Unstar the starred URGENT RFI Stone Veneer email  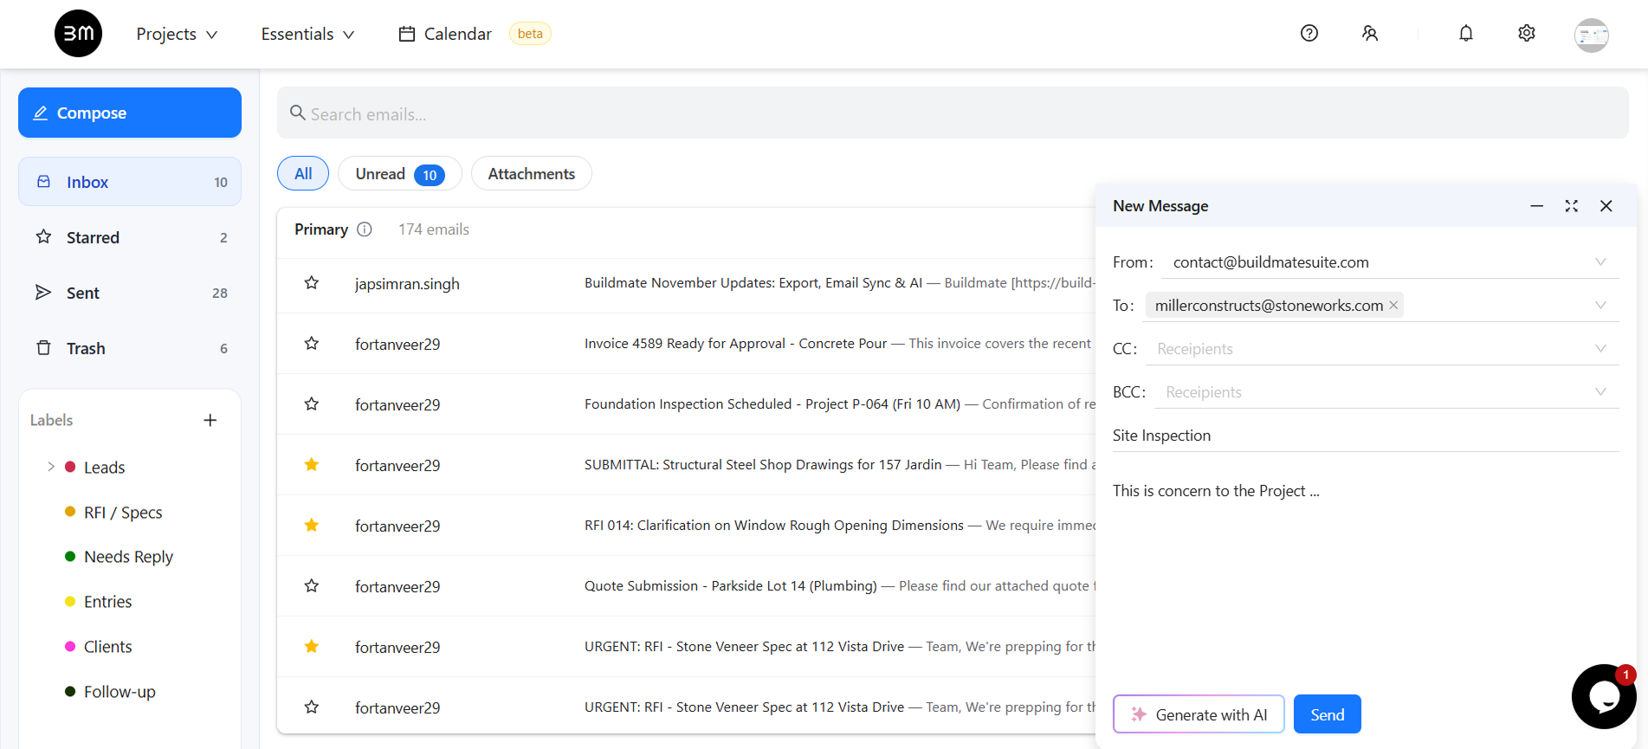(312, 647)
